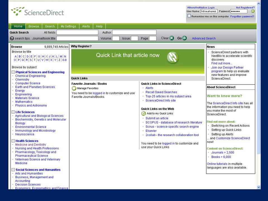Click logged in link under Favorite Journals
Viewport: 268px width, 201px height.
(x=99, y=93)
